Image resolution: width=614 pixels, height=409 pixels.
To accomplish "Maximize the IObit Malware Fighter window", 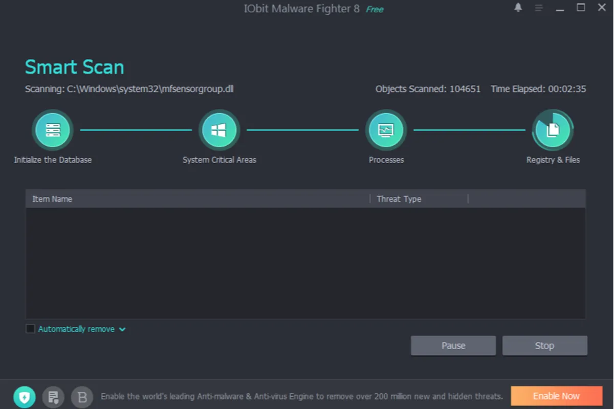I will pos(581,7).
